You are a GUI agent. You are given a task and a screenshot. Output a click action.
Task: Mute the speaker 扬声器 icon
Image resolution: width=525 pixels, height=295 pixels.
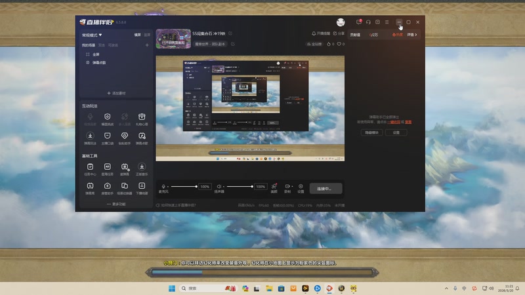[x=219, y=186]
